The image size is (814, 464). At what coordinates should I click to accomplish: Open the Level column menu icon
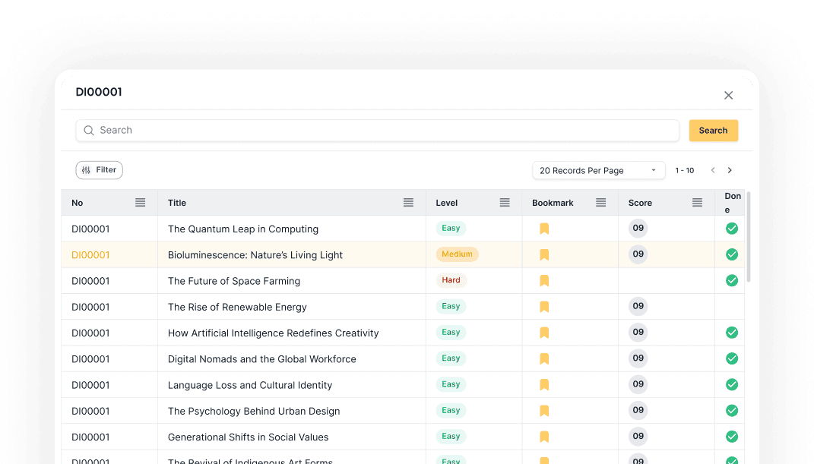(505, 203)
